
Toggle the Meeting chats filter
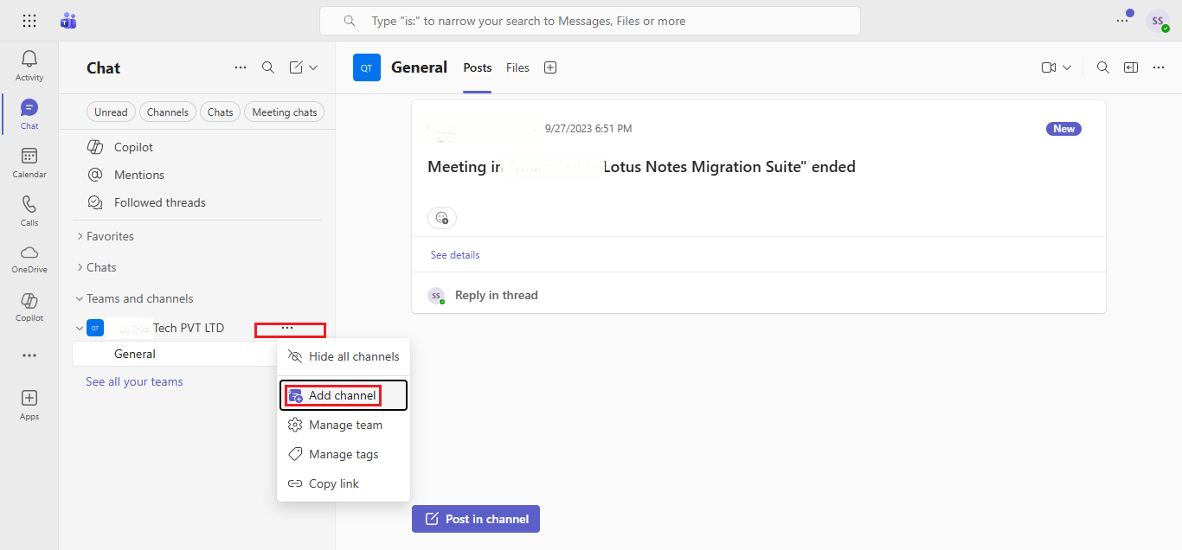coord(285,112)
